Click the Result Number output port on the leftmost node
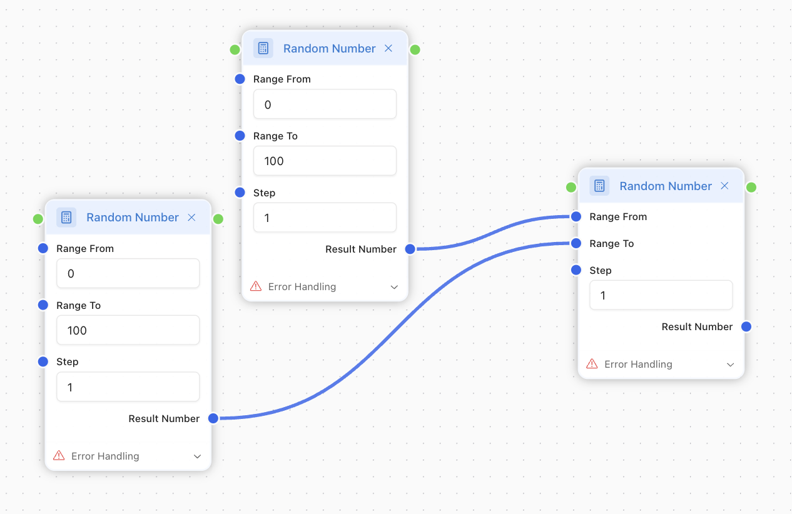 (213, 418)
